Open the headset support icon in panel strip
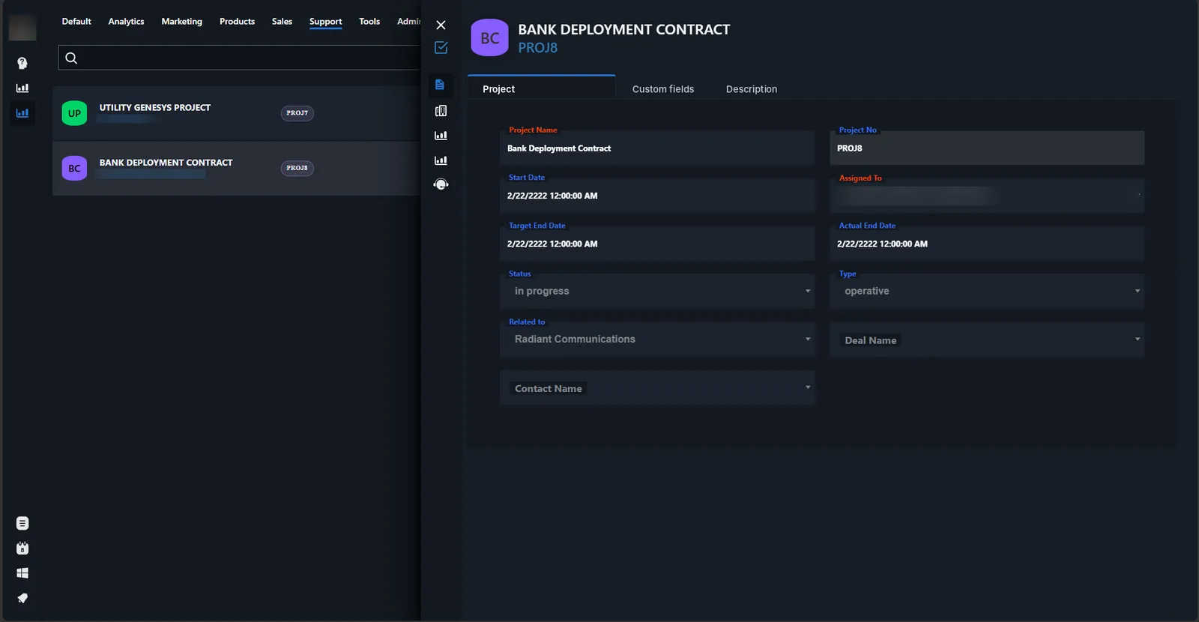The height and width of the screenshot is (622, 1199). click(441, 184)
